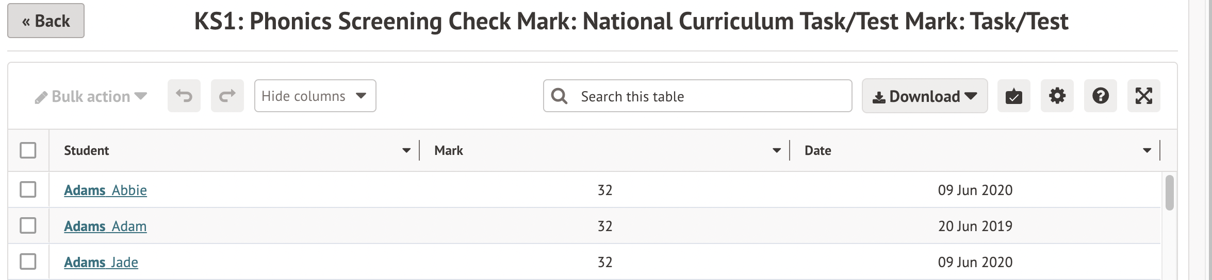1212x280 pixels.
Task: Tick the Adams Jade row checkbox
Action: click(28, 261)
